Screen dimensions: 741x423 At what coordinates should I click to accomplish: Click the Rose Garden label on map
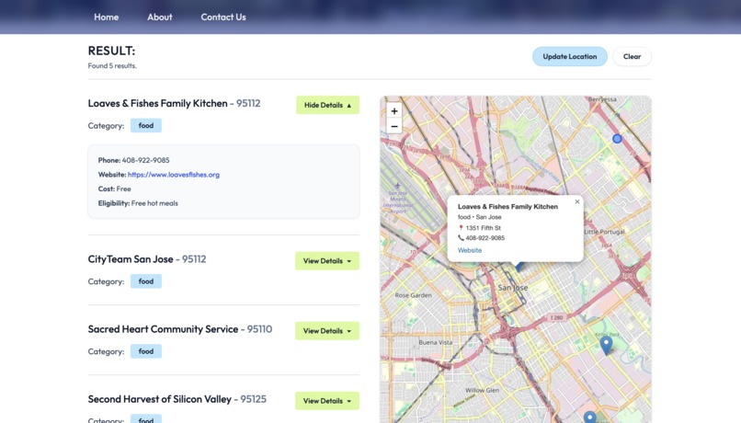pos(413,295)
